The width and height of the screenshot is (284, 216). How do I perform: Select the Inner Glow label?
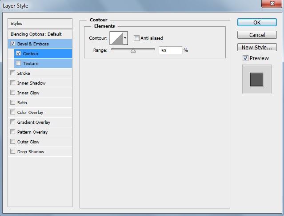click(x=28, y=93)
